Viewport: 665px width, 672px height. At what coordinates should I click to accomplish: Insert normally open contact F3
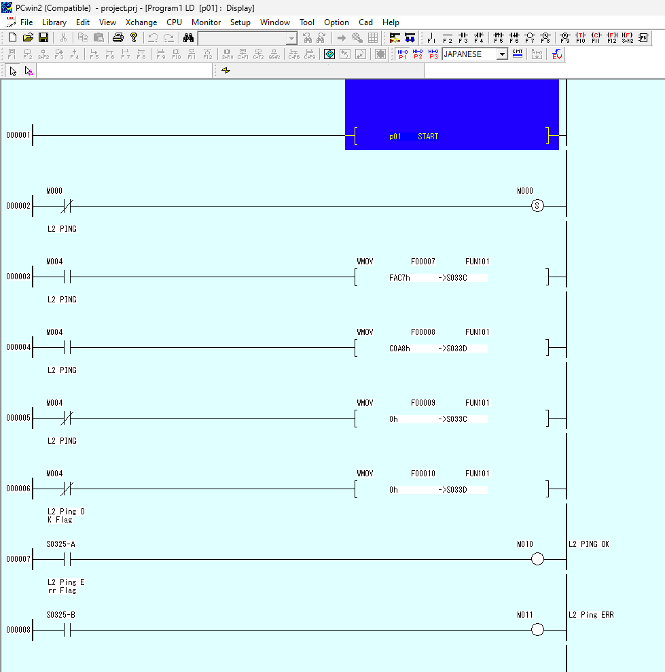pyautogui.click(x=463, y=38)
